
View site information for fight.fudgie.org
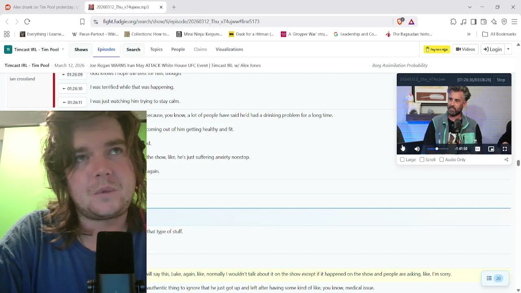(x=95, y=22)
